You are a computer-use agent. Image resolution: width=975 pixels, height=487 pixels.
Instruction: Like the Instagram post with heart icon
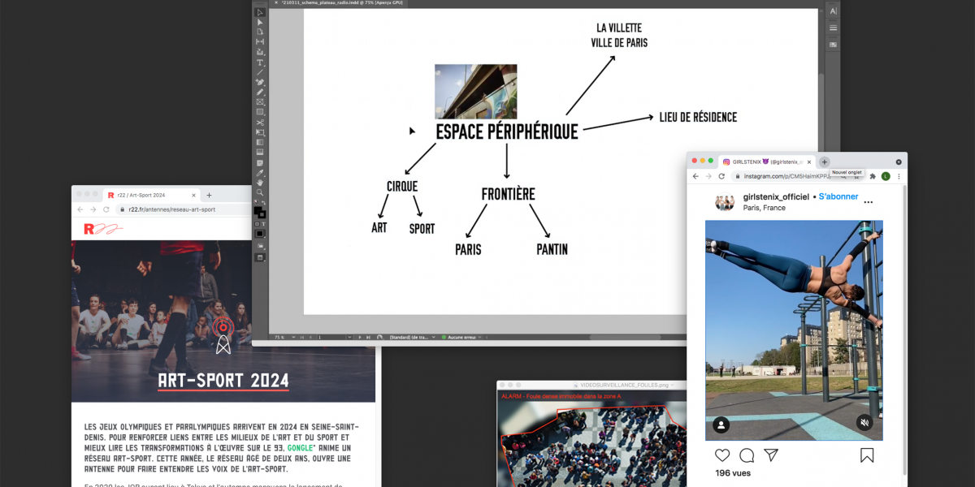[x=722, y=455]
